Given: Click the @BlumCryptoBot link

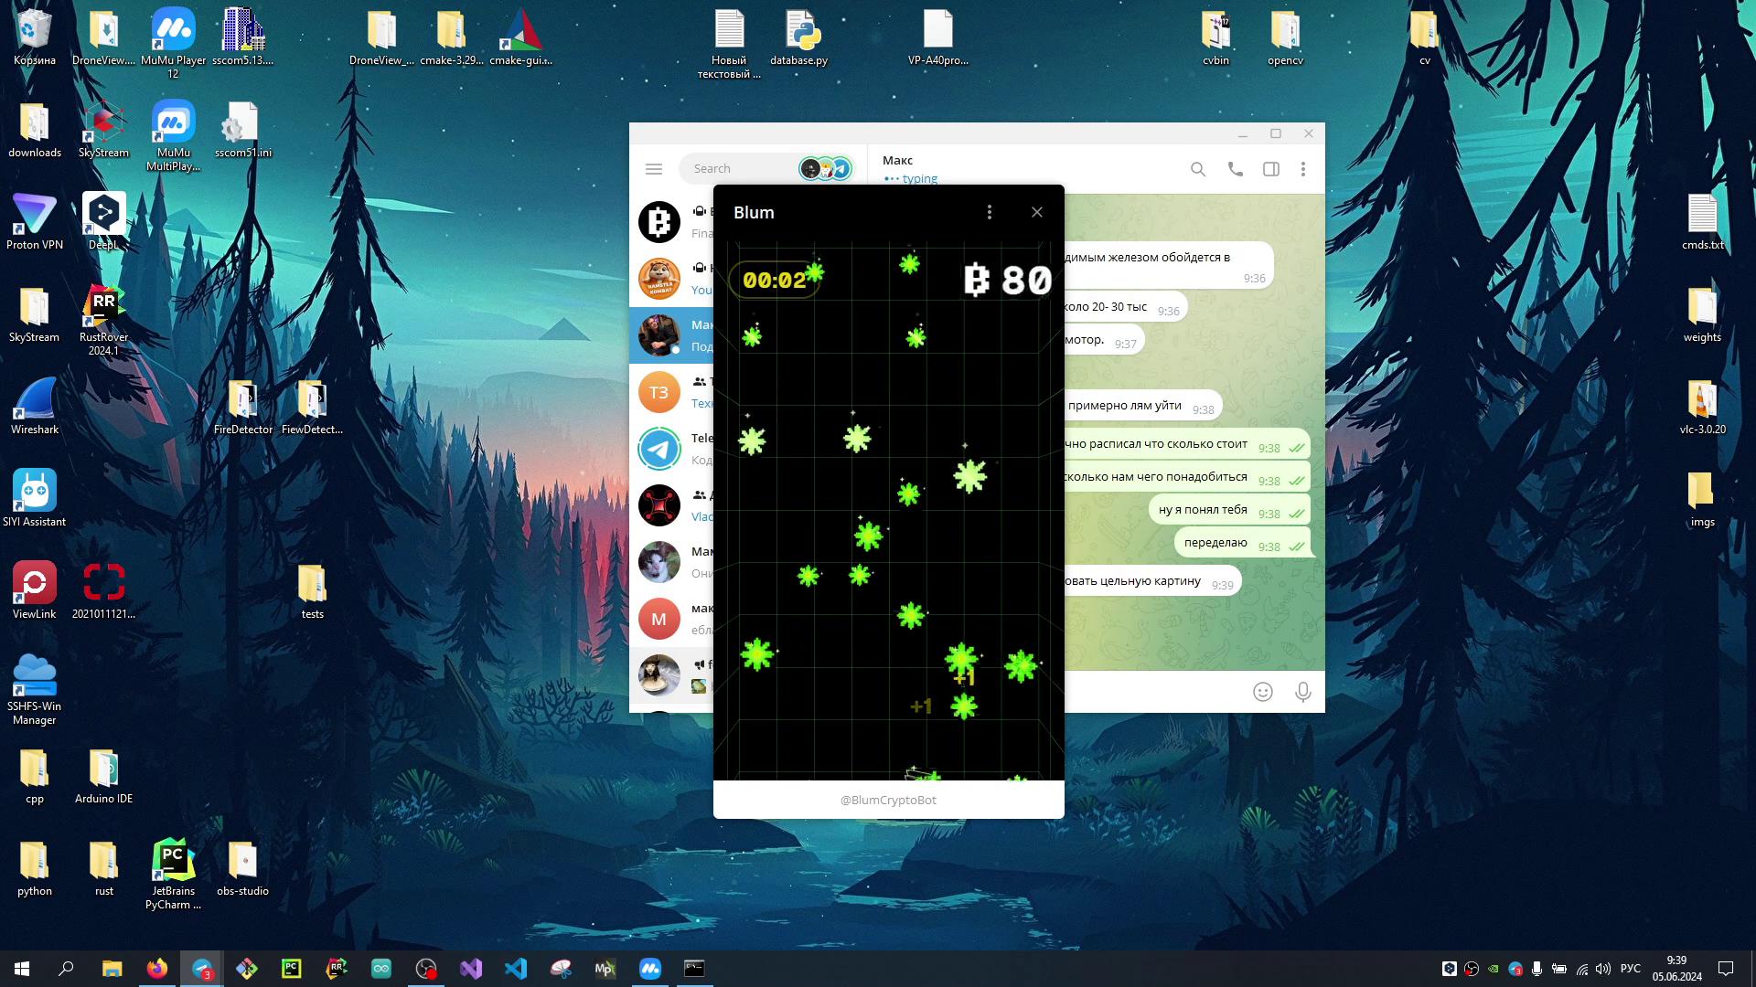Looking at the screenshot, I should pyautogui.click(x=888, y=800).
